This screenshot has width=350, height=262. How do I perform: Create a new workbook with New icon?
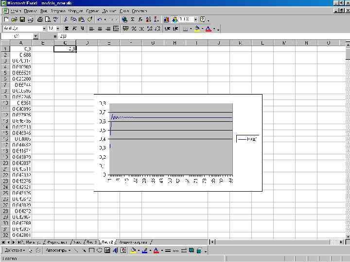[6, 19]
